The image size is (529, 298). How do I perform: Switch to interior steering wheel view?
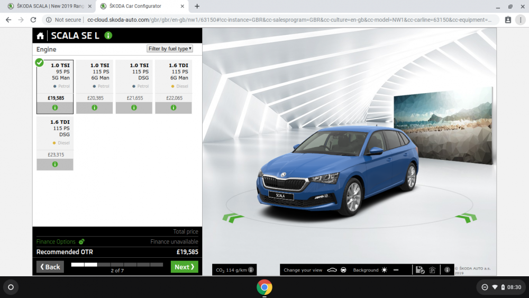coord(343,270)
